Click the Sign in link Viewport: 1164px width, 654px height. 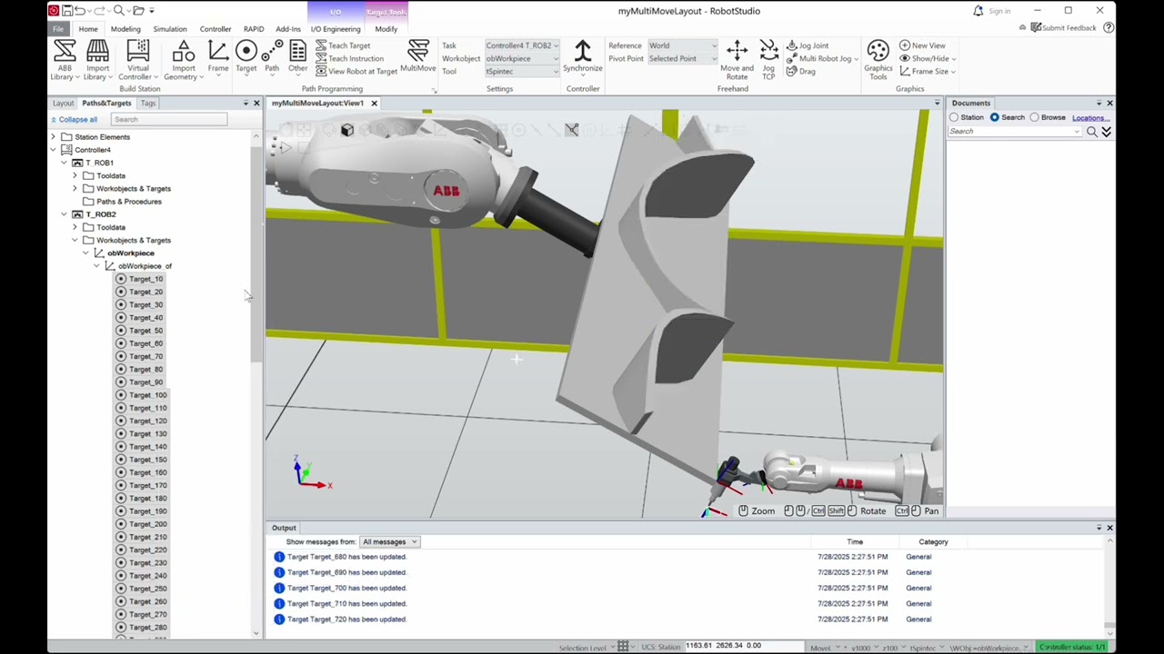(999, 11)
